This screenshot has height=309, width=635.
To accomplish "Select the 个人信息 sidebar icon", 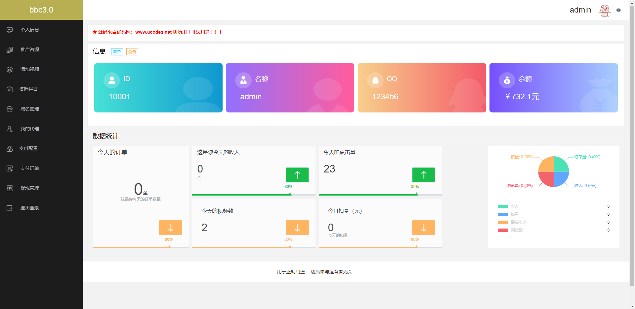I will (9, 30).
